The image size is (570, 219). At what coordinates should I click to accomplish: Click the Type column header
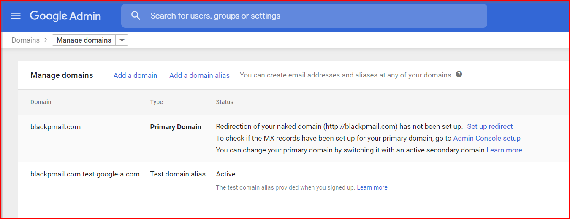[156, 102]
